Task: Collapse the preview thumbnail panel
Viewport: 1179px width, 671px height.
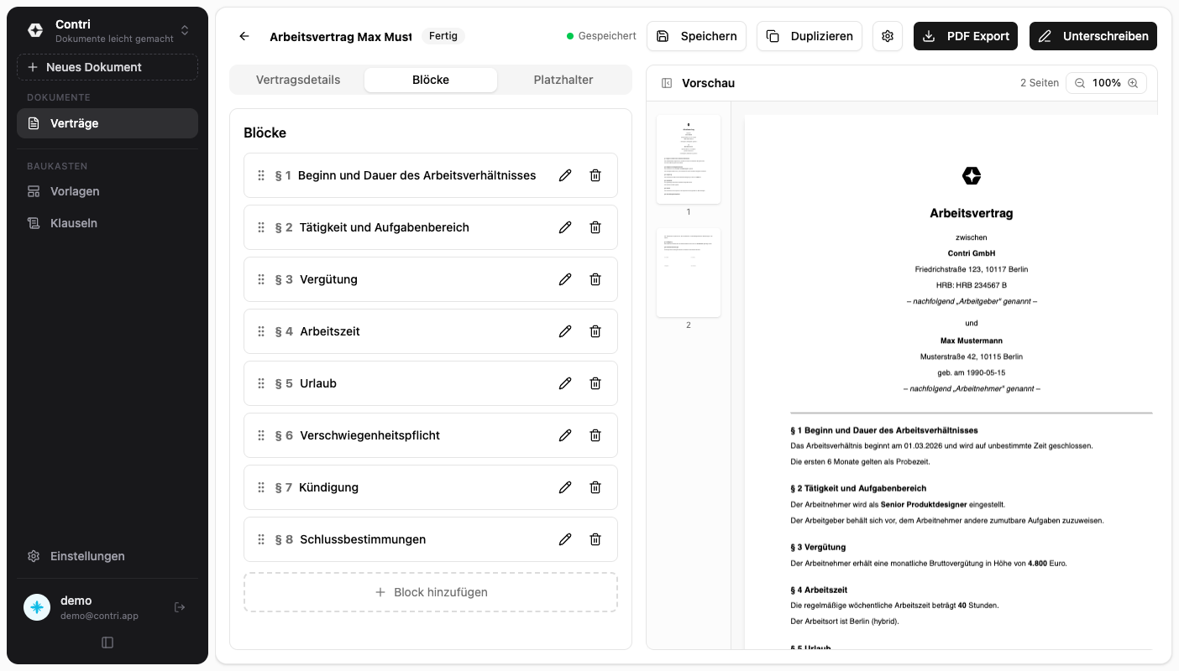Action: point(666,82)
